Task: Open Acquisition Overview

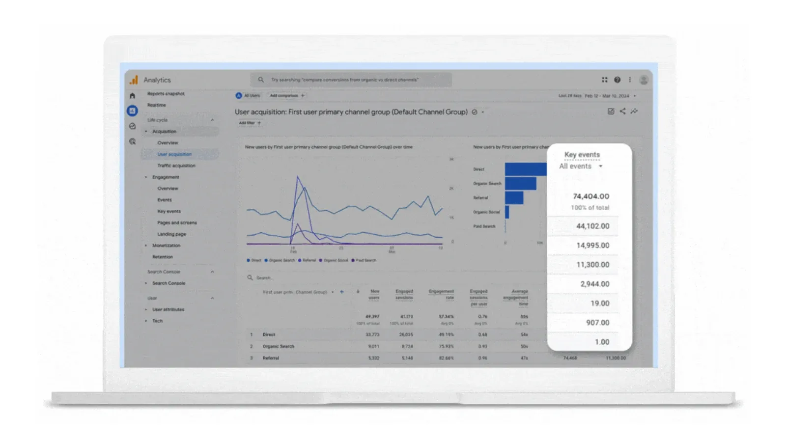Action: tap(168, 143)
